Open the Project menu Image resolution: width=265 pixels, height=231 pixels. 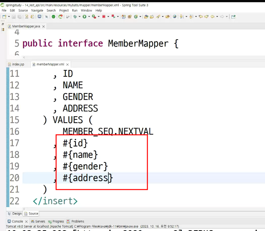(64, 10)
